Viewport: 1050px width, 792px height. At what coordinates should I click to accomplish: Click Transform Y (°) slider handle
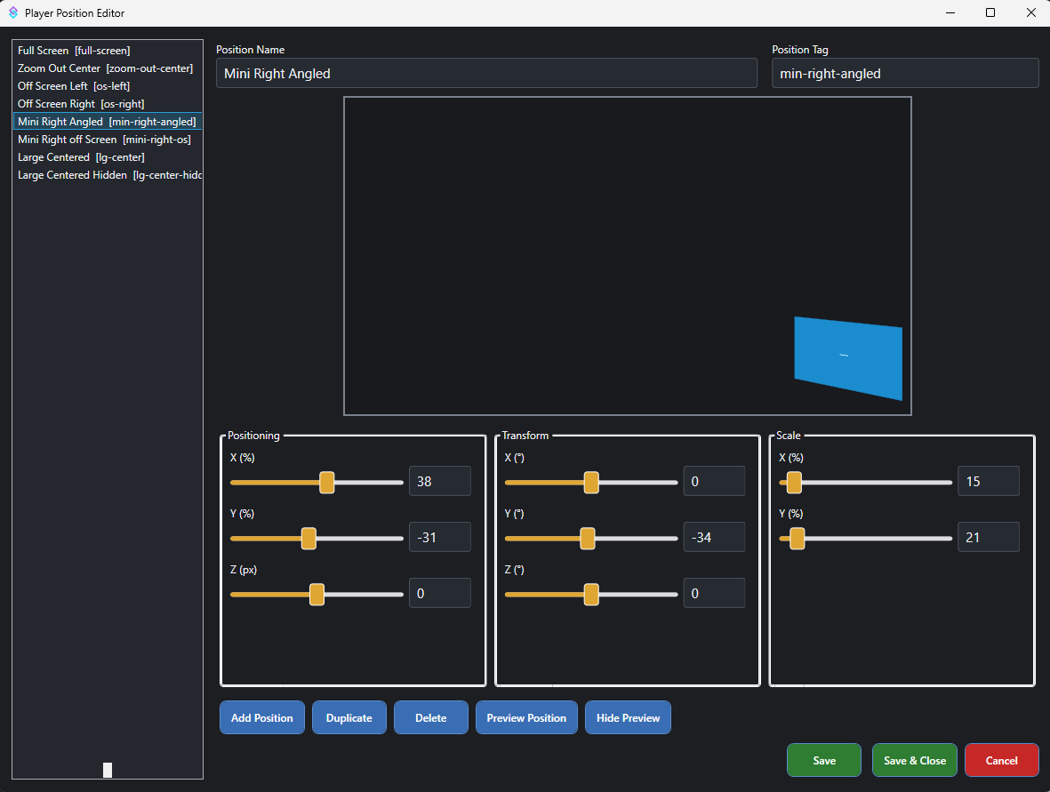coord(588,539)
